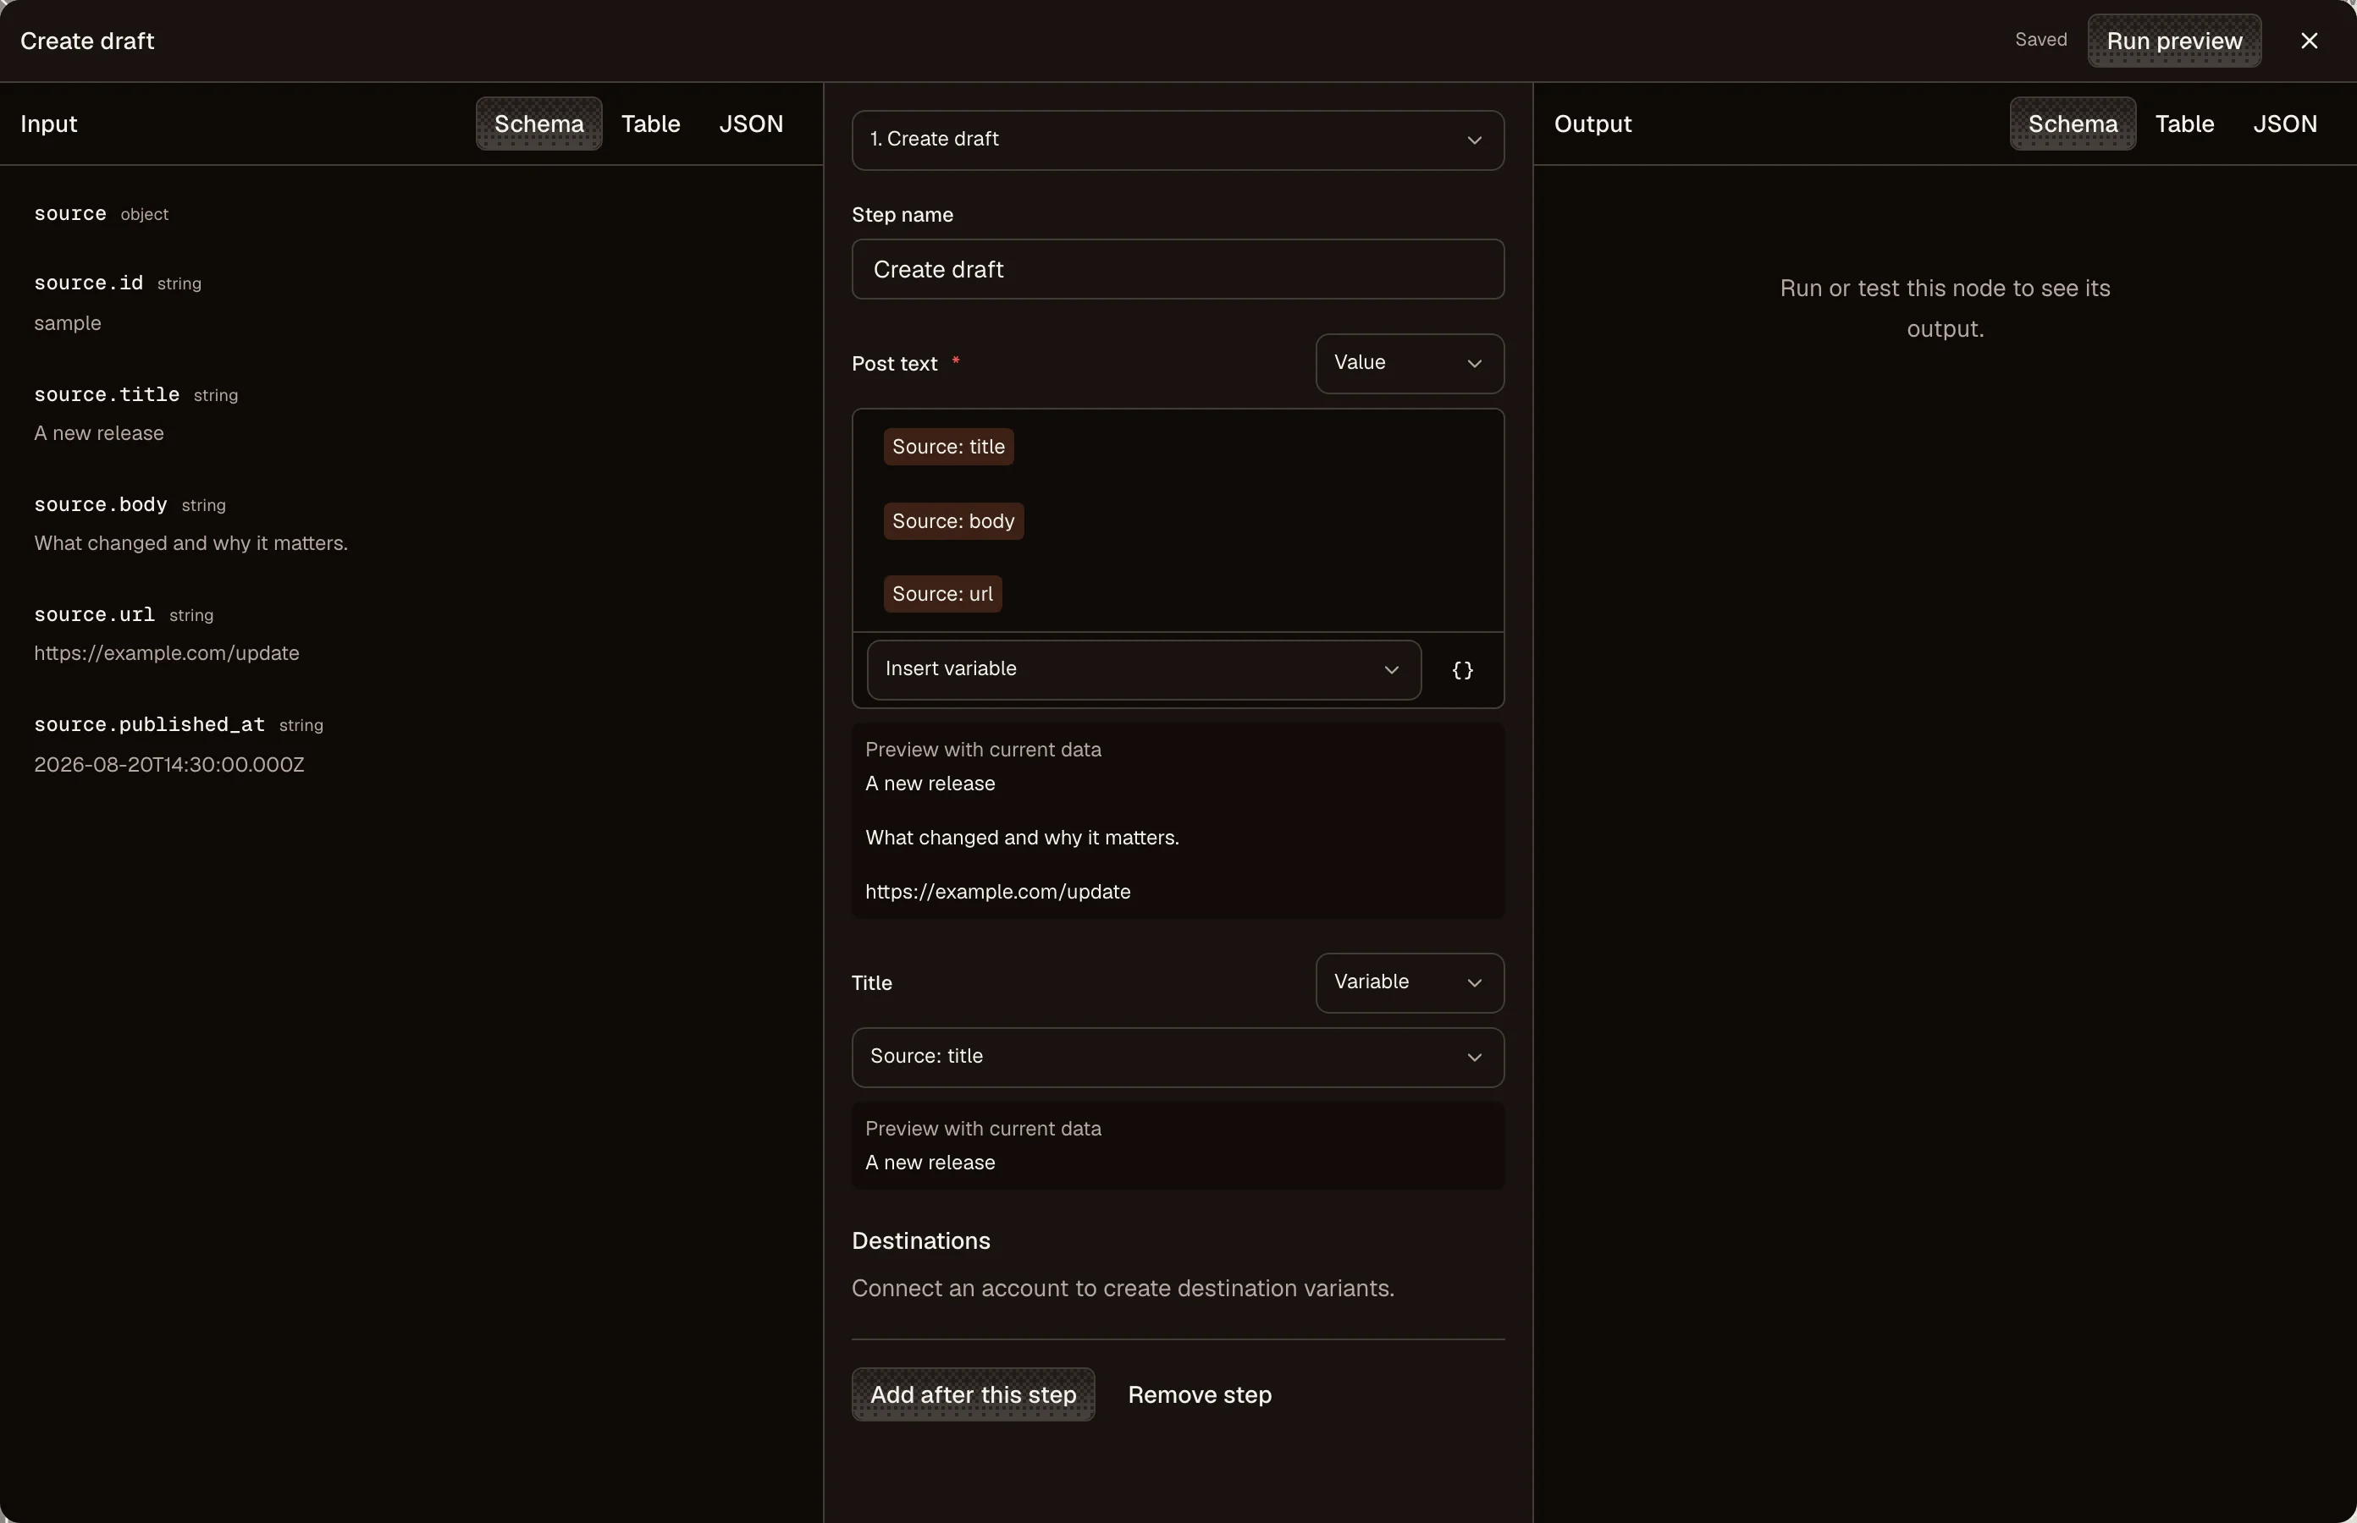Click the Run preview button
The height and width of the screenshot is (1523, 2357).
click(x=2174, y=41)
